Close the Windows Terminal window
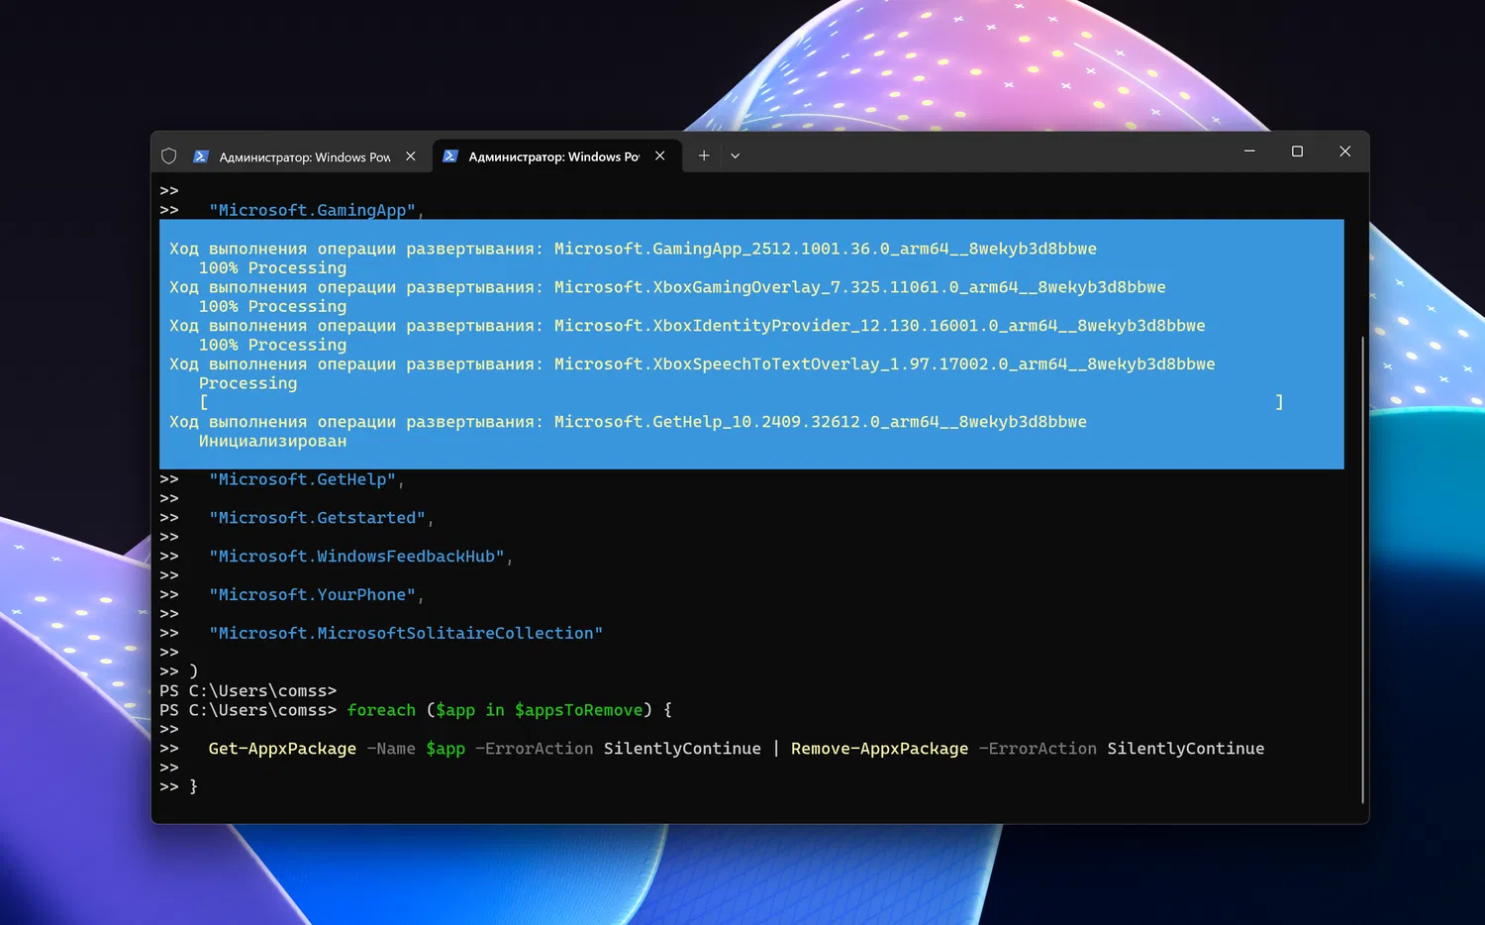The width and height of the screenshot is (1485, 925). [x=1344, y=152]
